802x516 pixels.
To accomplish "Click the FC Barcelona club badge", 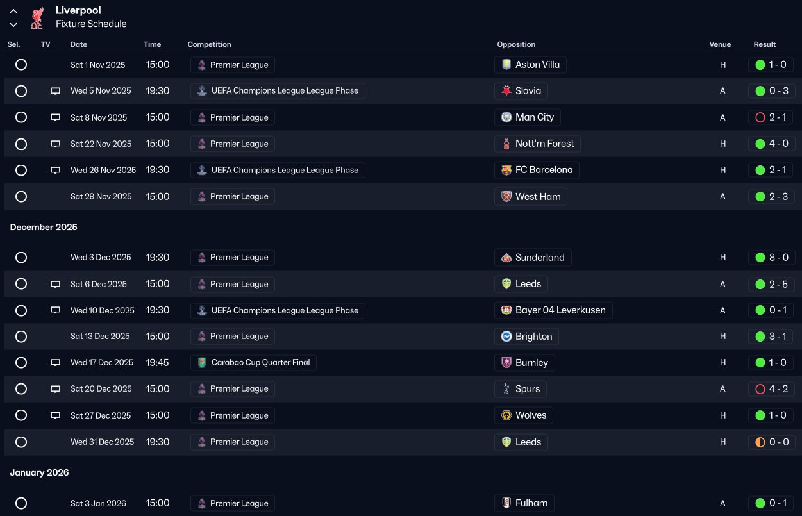I will 506,170.
